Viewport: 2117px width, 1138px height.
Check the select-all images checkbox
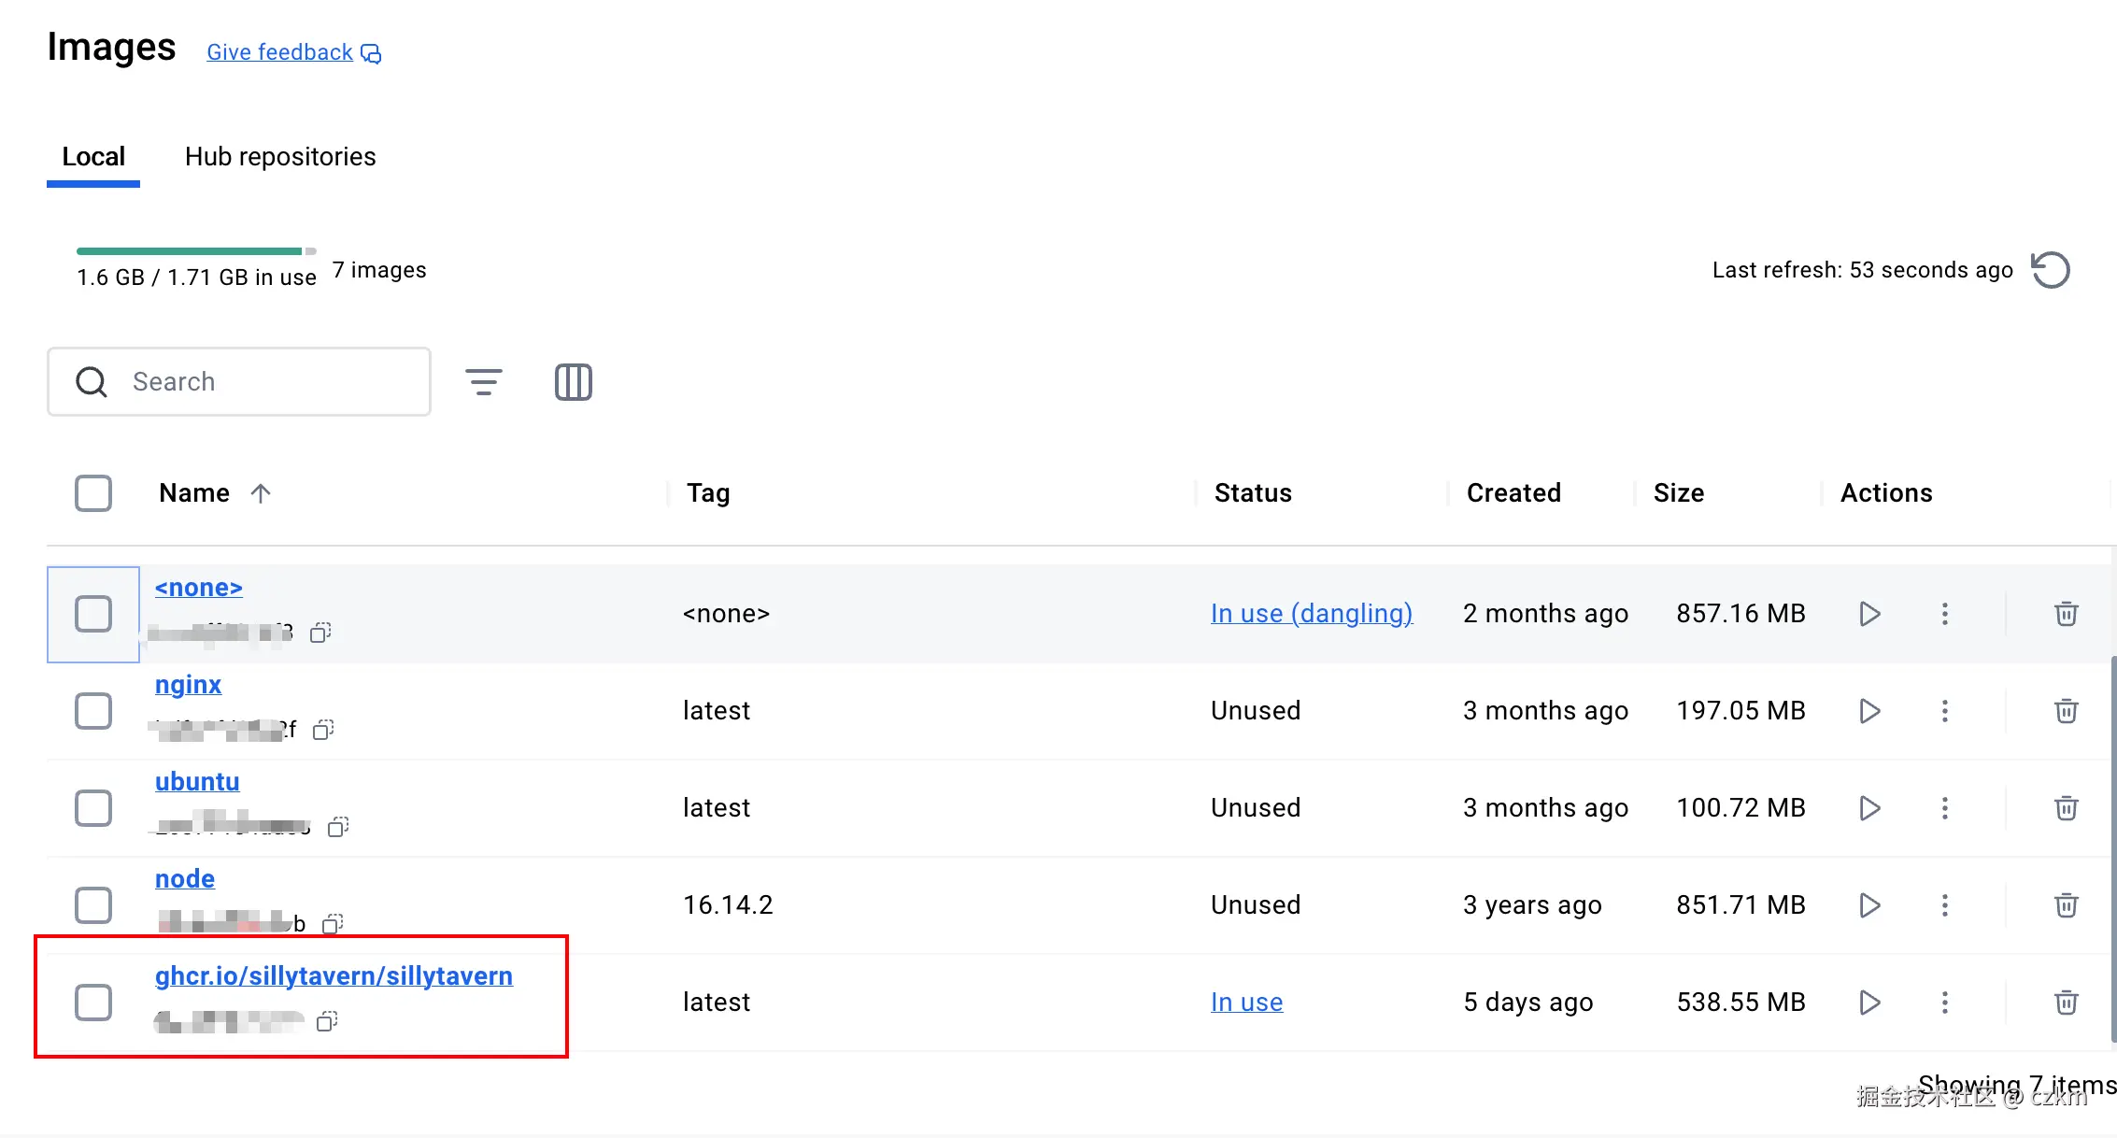pos(93,493)
